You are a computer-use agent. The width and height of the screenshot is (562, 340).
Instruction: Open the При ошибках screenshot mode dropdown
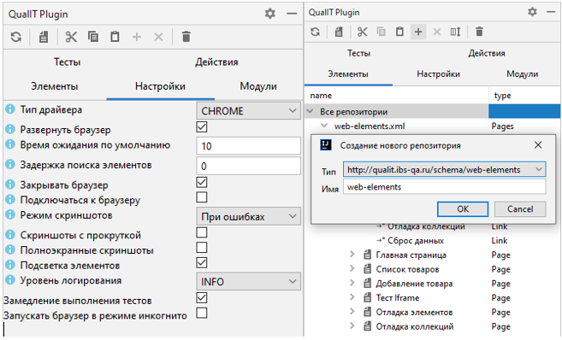click(248, 216)
